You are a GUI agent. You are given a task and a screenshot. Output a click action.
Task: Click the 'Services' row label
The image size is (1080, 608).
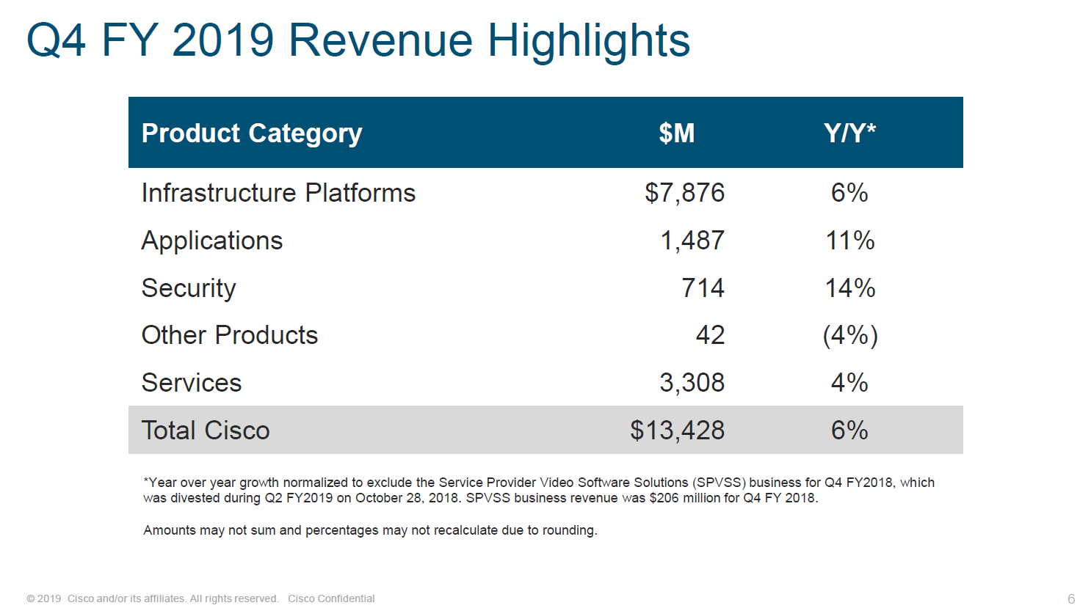pos(192,383)
